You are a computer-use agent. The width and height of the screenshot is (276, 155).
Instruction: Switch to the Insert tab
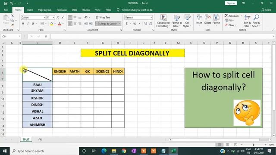coord(30,10)
